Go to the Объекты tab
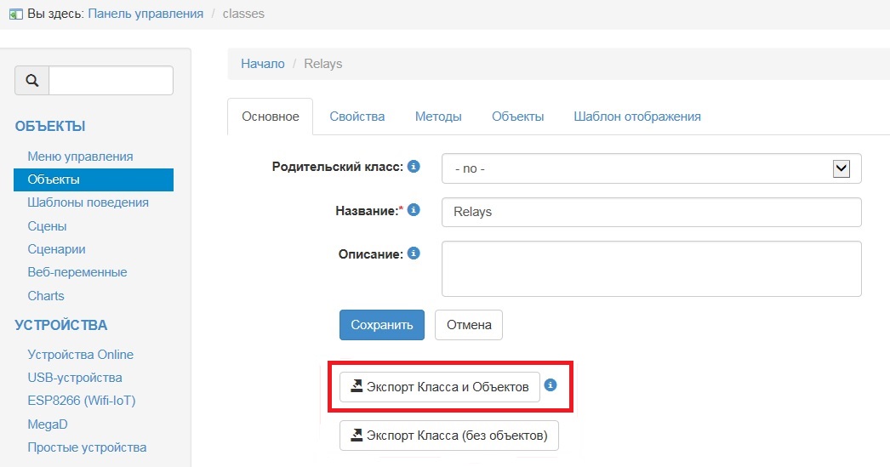This screenshot has width=890, height=467. (517, 117)
